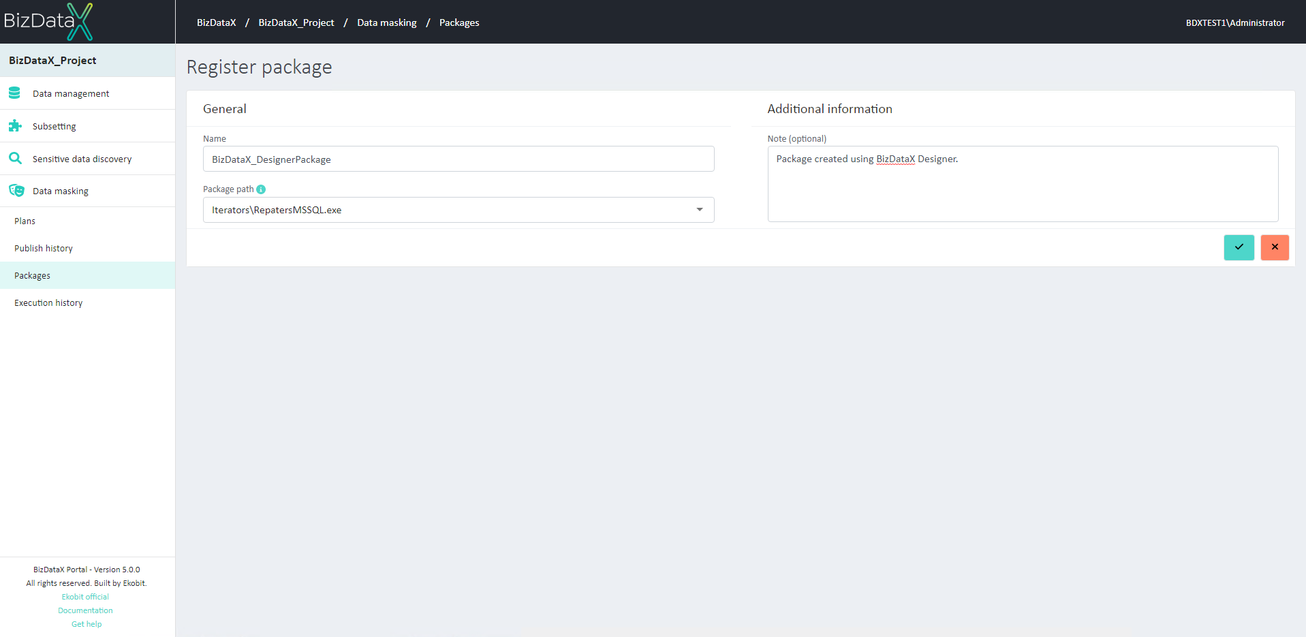Viewport: 1306px width, 637px height.
Task: Click BizDataX_Project sidebar title
Action: click(52, 61)
